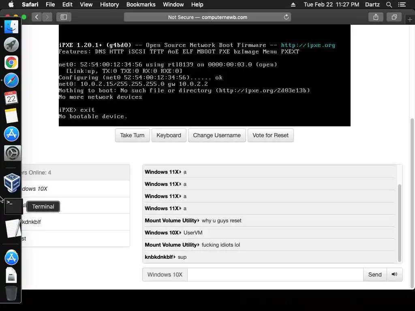Select Windows 10X in users list
415x311 pixels.
click(75, 189)
